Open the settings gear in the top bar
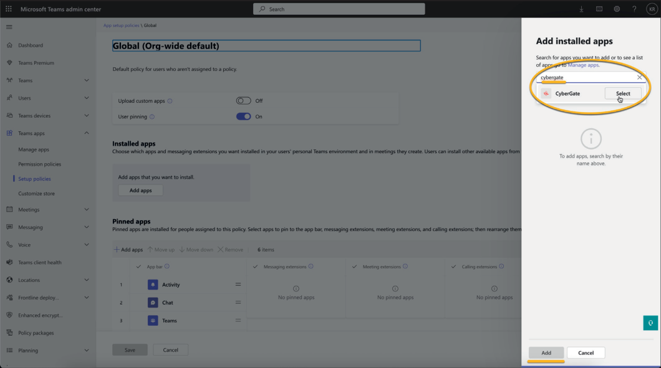Image resolution: width=661 pixels, height=368 pixels. click(x=617, y=8)
